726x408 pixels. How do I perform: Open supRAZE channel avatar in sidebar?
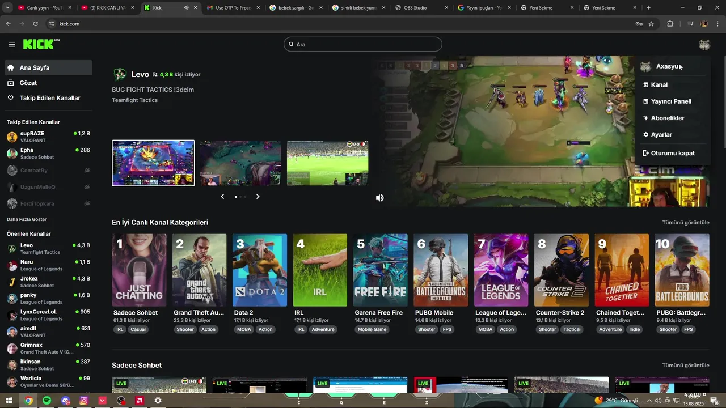(x=12, y=137)
